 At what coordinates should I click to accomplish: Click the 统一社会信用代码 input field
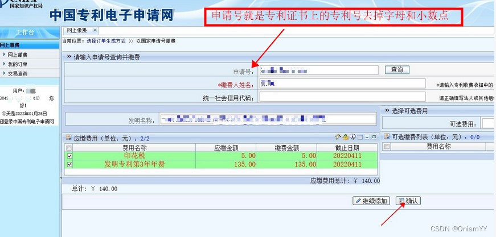(343, 97)
